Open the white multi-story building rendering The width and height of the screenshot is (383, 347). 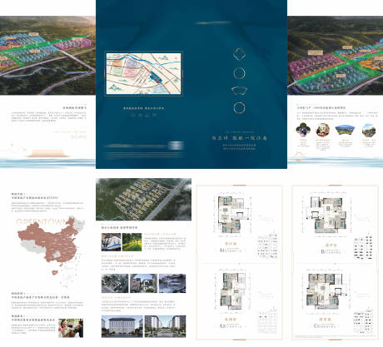(x=122, y=326)
